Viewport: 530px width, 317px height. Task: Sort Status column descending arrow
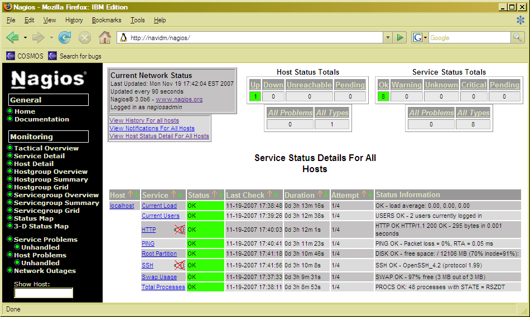[x=221, y=194]
